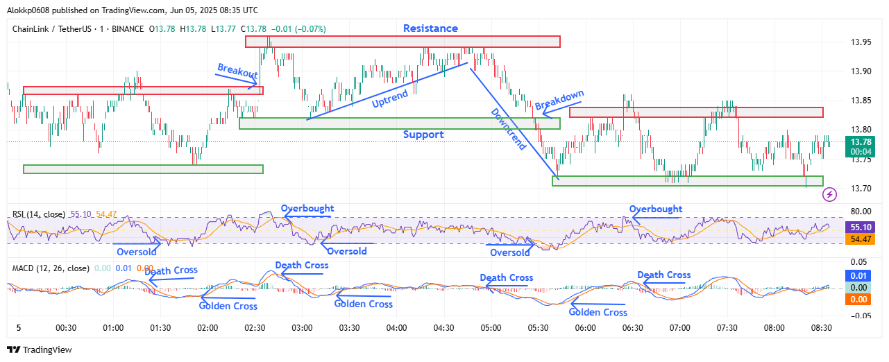The image size is (889, 362).
Task: Select the Support text label on chart
Action: [x=423, y=135]
